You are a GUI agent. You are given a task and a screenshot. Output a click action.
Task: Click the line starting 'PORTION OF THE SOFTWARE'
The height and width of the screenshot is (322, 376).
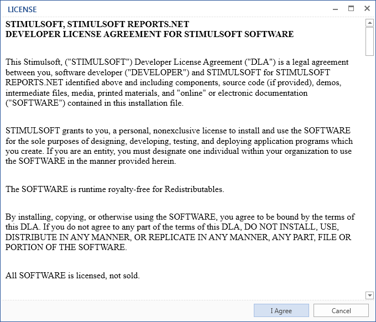[x=66, y=247]
